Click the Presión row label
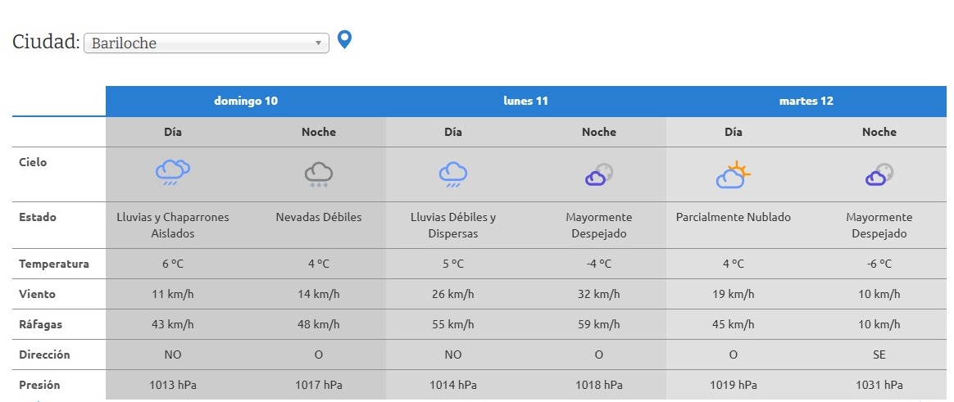 pos(40,385)
